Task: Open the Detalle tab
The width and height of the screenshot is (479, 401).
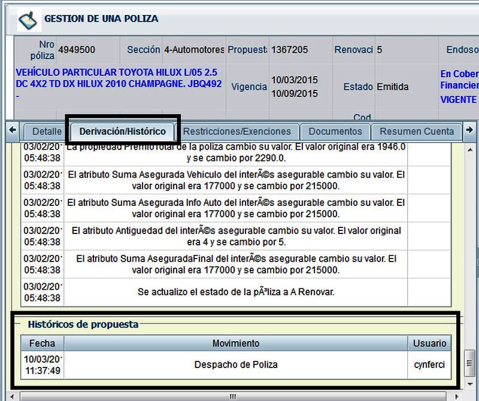Action: [x=46, y=132]
